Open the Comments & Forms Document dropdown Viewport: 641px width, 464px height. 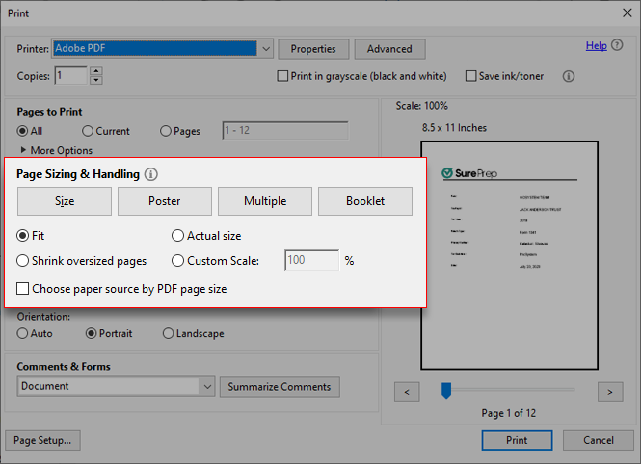tap(206, 386)
